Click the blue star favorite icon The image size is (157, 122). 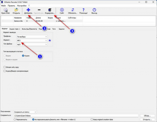coord(50,40)
